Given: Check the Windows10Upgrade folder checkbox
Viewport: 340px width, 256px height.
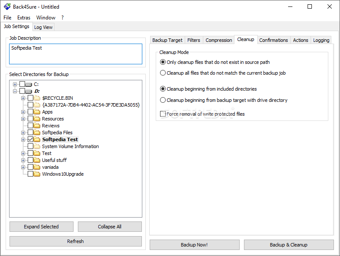Looking at the screenshot, I should 31,174.
